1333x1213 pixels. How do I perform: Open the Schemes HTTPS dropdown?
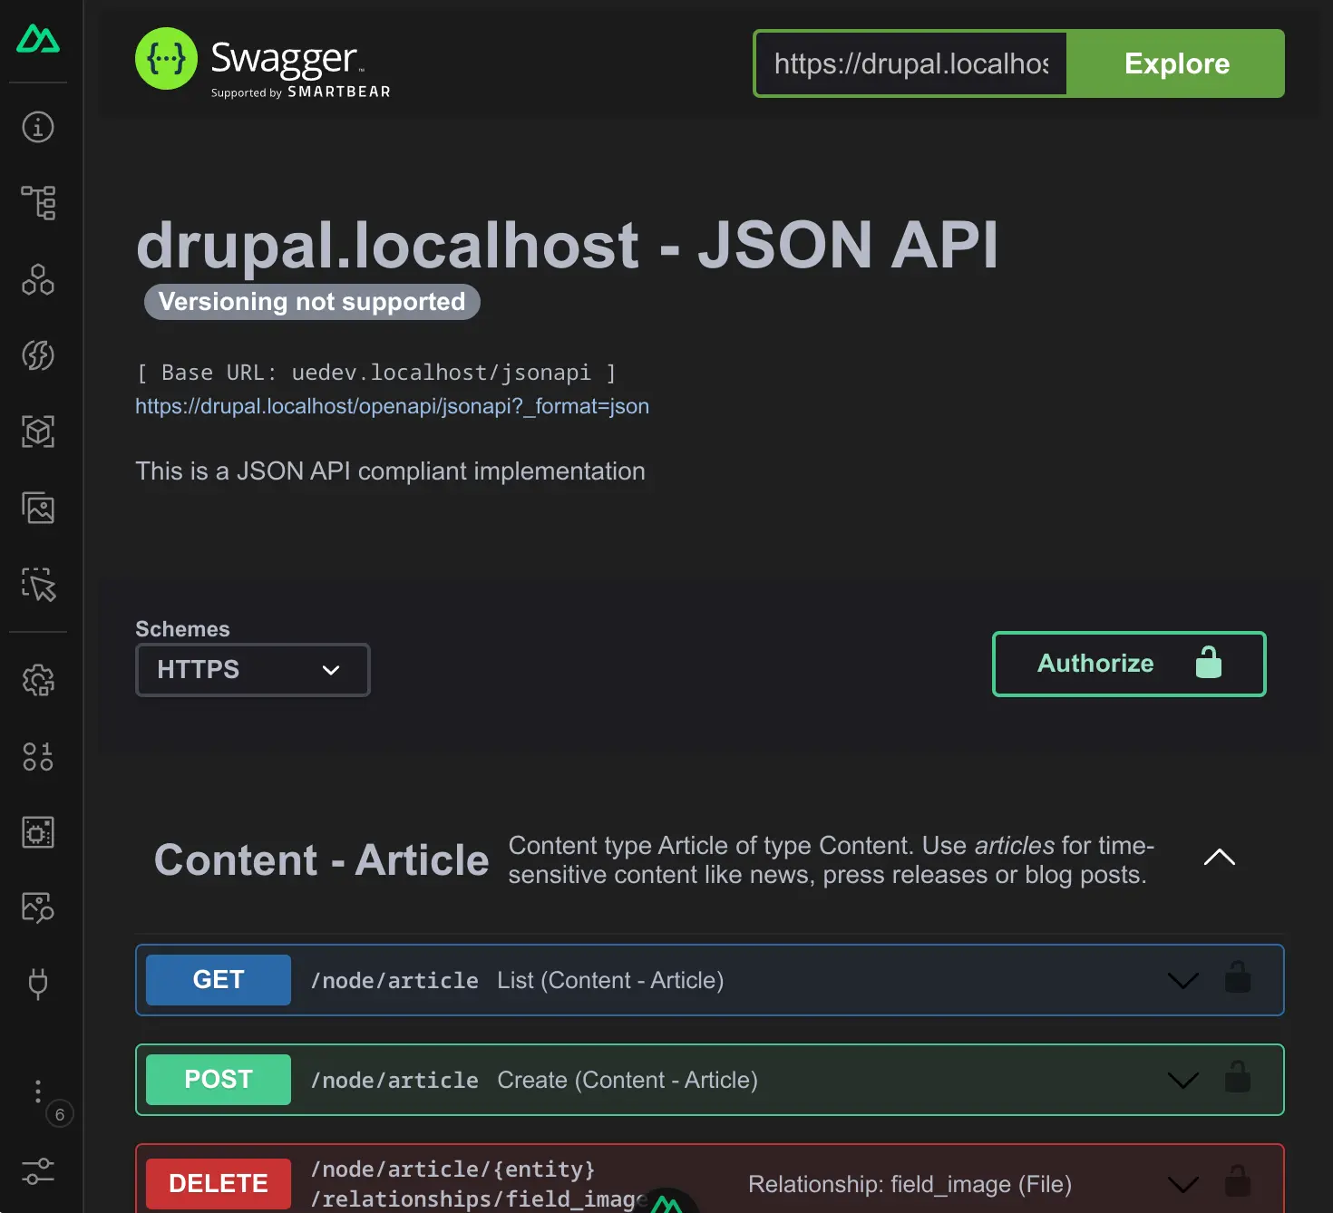253,670
